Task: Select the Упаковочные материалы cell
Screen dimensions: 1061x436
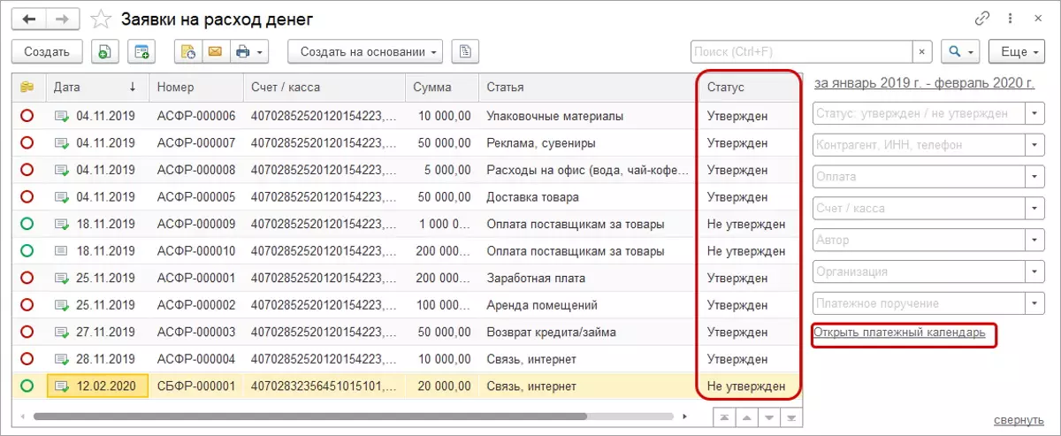Action: tap(587, 116)
